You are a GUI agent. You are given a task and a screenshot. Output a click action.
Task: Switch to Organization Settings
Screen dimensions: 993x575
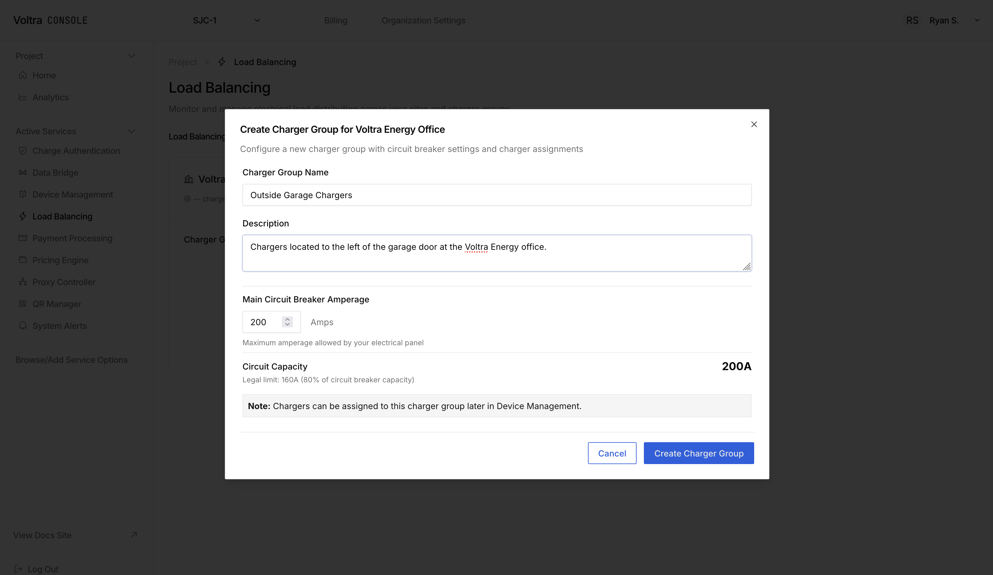[x=423, y=20]
